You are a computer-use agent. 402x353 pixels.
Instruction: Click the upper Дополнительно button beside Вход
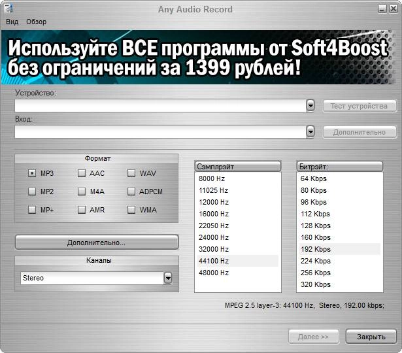point(360,132)
